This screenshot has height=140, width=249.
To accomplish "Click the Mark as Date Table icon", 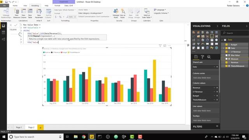I will tap(147, 14).
